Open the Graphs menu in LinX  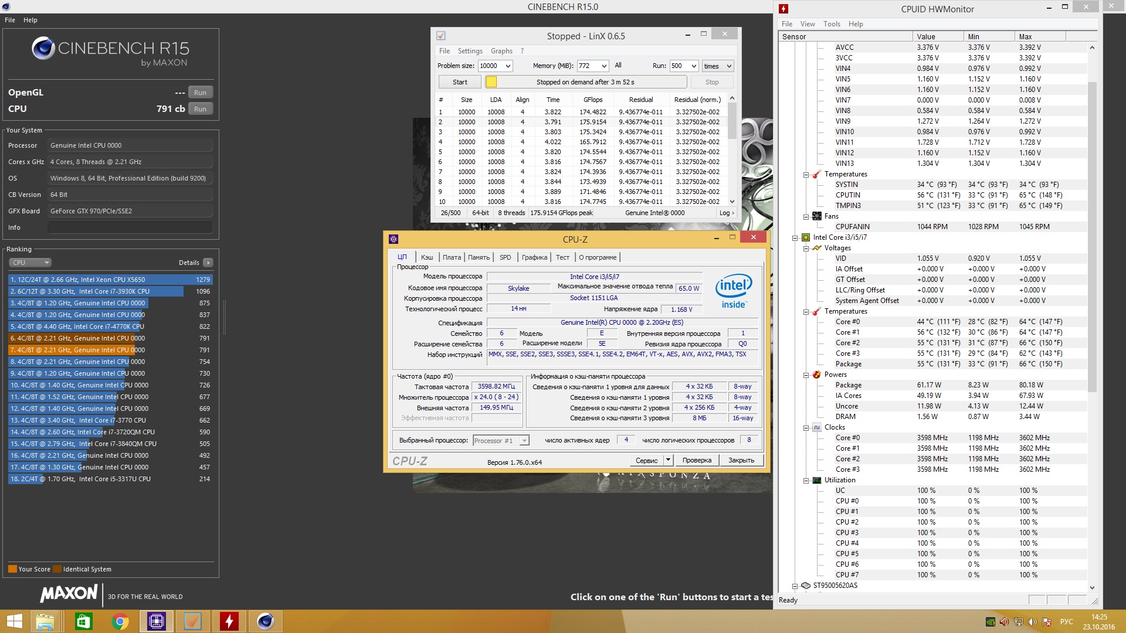[x=501, y=51]
